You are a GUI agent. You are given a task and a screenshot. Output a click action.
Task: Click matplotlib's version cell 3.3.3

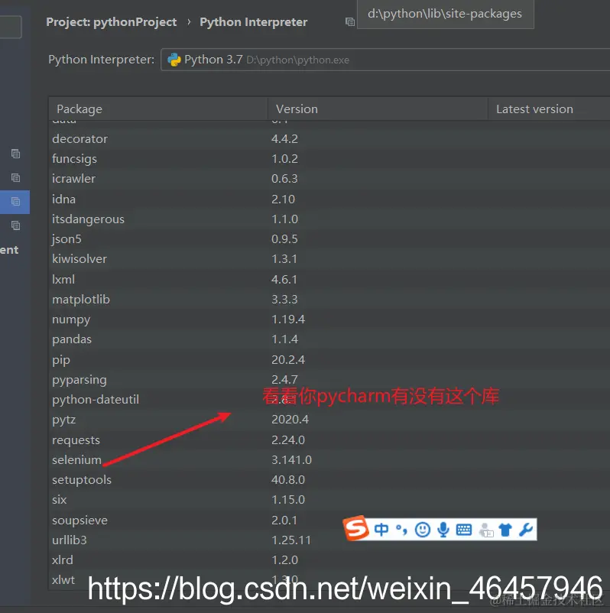pyautogui.click(x=284, y=299)
